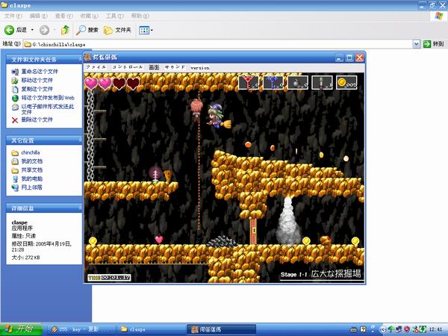Click Rename this file link
Viewport: 448px width, 336px height.
(40, 72)
